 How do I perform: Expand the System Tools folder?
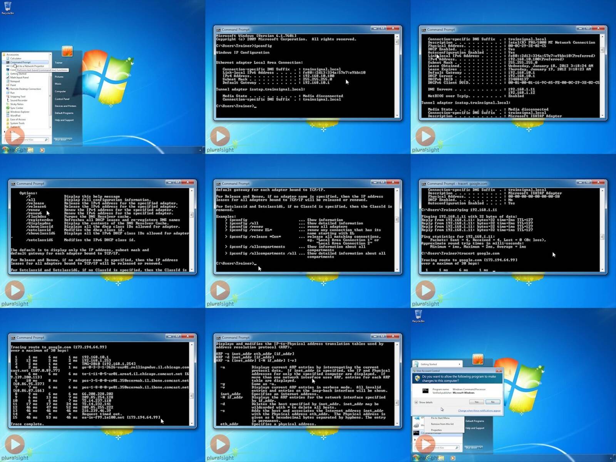click(17, 123)
